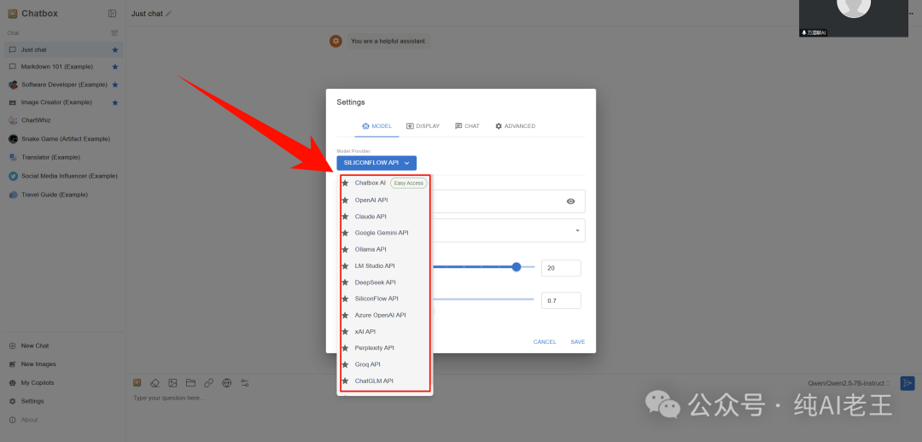Click the eraser icon in the message toolbar
The width and height of the screenshot is (922, 442).
point(155,383)
